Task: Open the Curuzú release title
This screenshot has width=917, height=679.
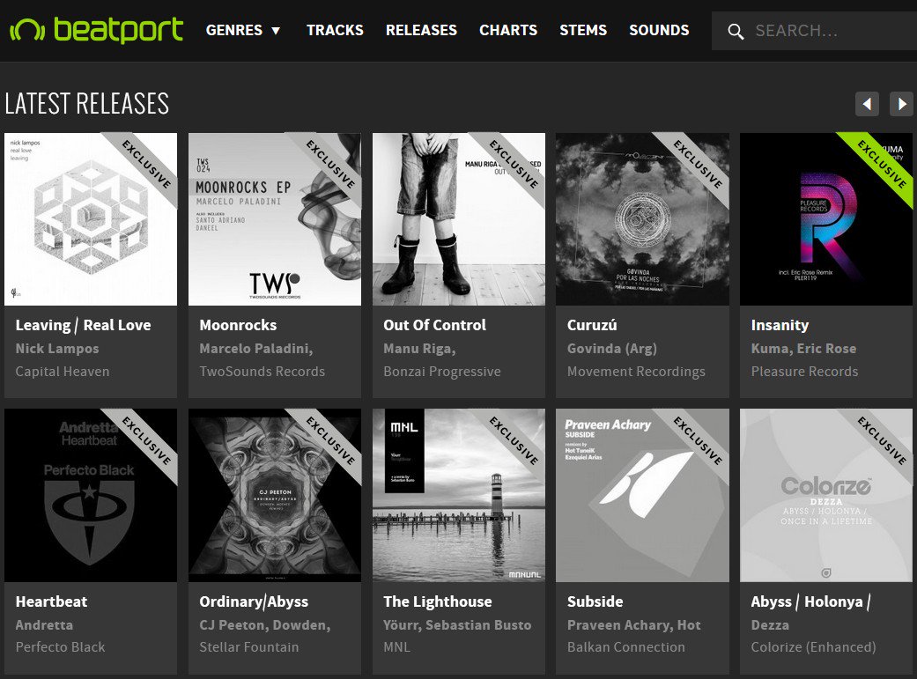Action: (592, 325)
